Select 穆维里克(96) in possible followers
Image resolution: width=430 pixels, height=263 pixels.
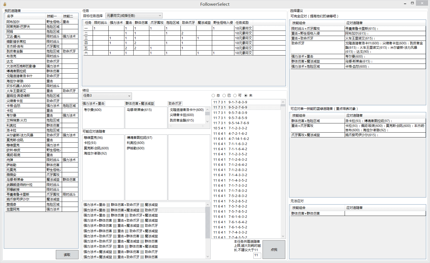(93, 138)
